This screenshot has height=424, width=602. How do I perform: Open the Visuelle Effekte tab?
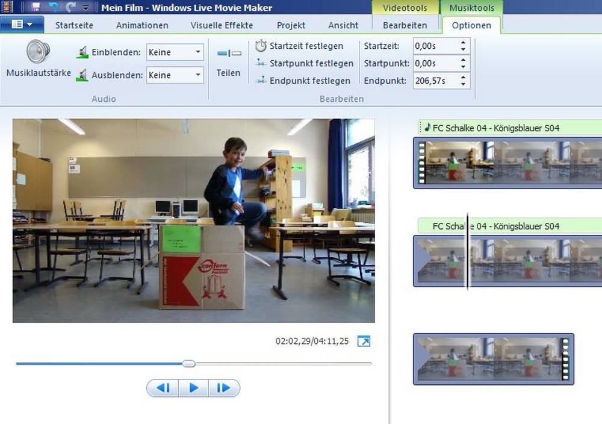tap(222, 25)
